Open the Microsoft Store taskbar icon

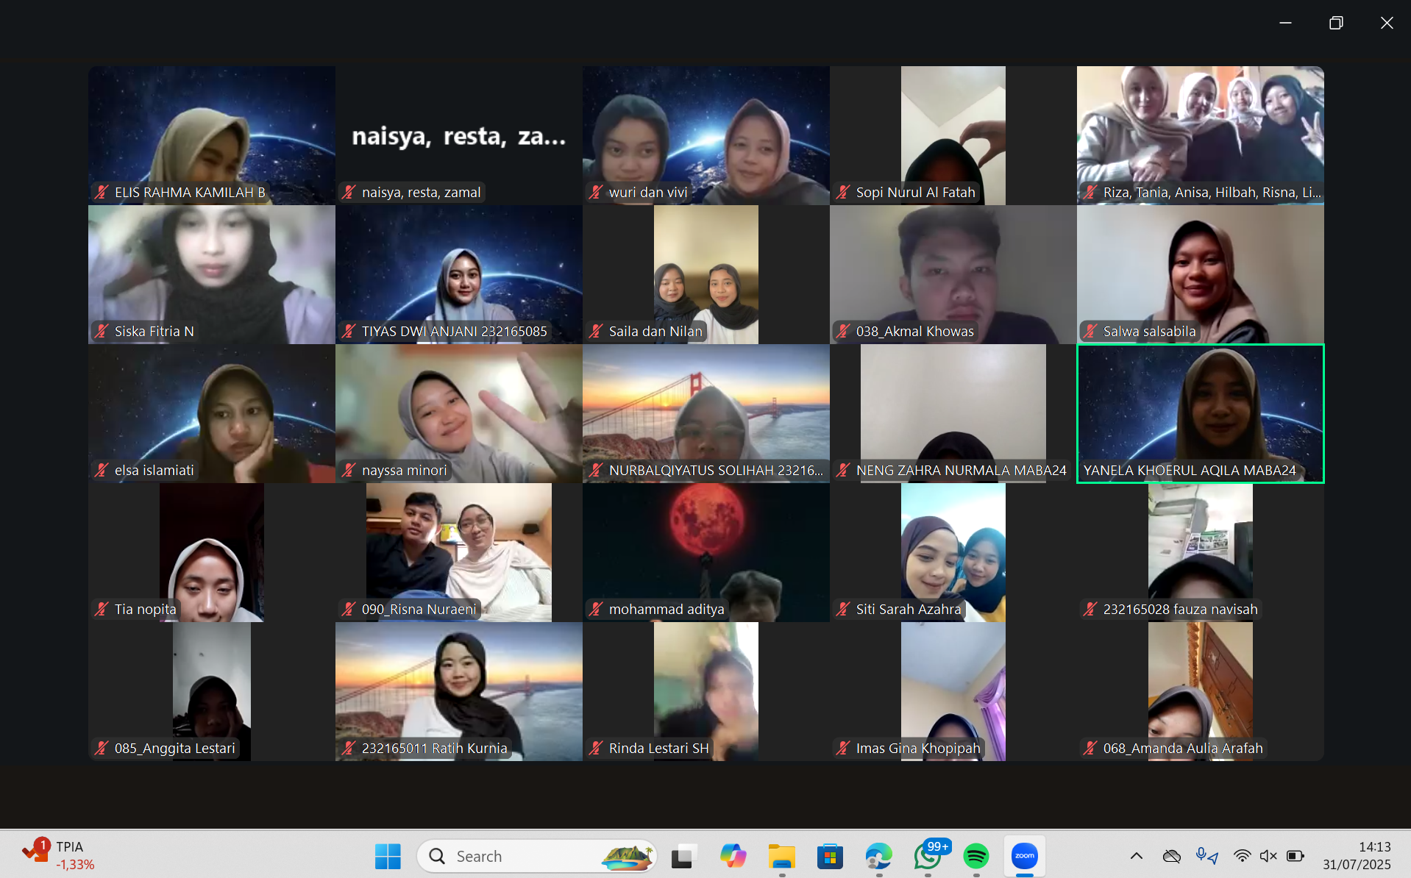(x=830, y=856)
